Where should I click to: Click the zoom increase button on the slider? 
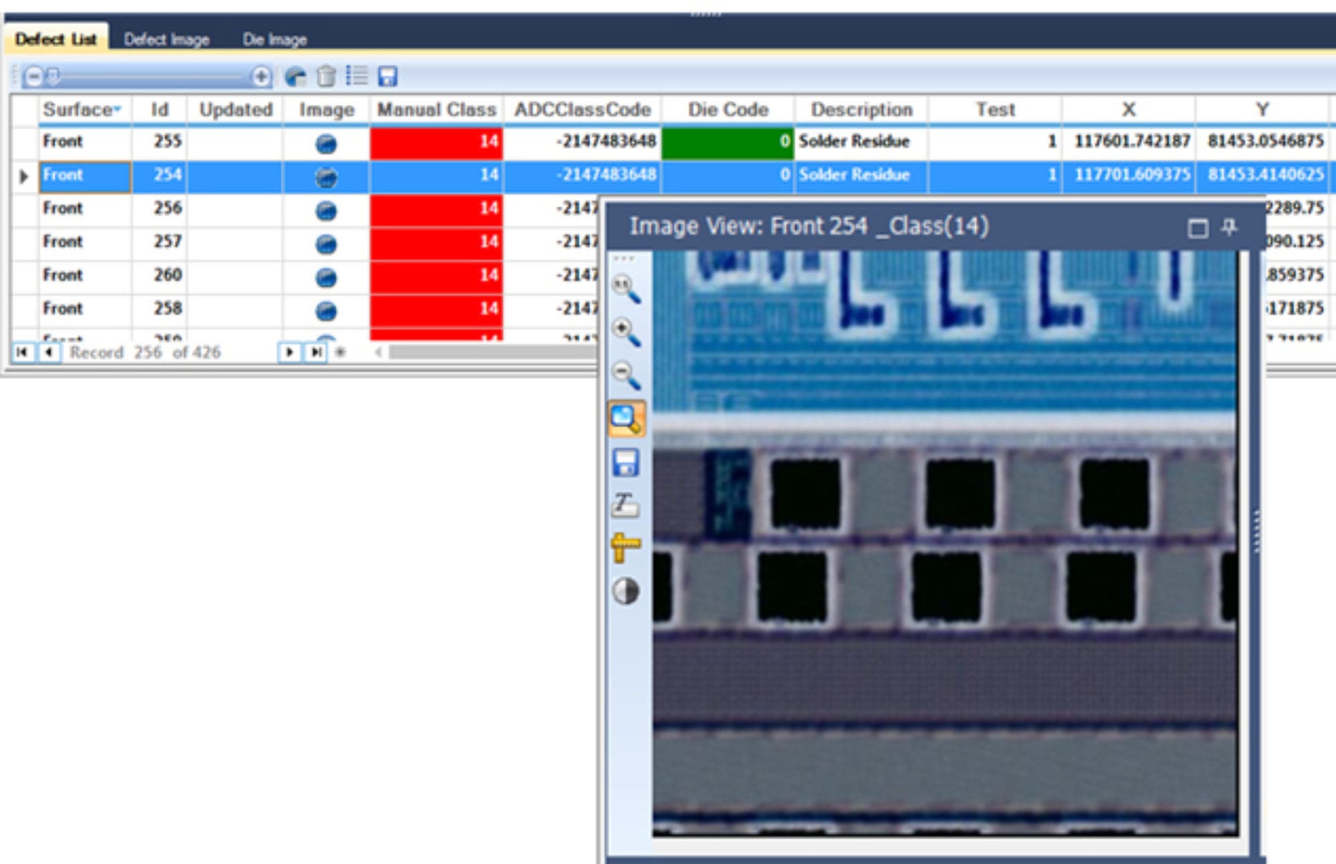[x=261, y=77]
